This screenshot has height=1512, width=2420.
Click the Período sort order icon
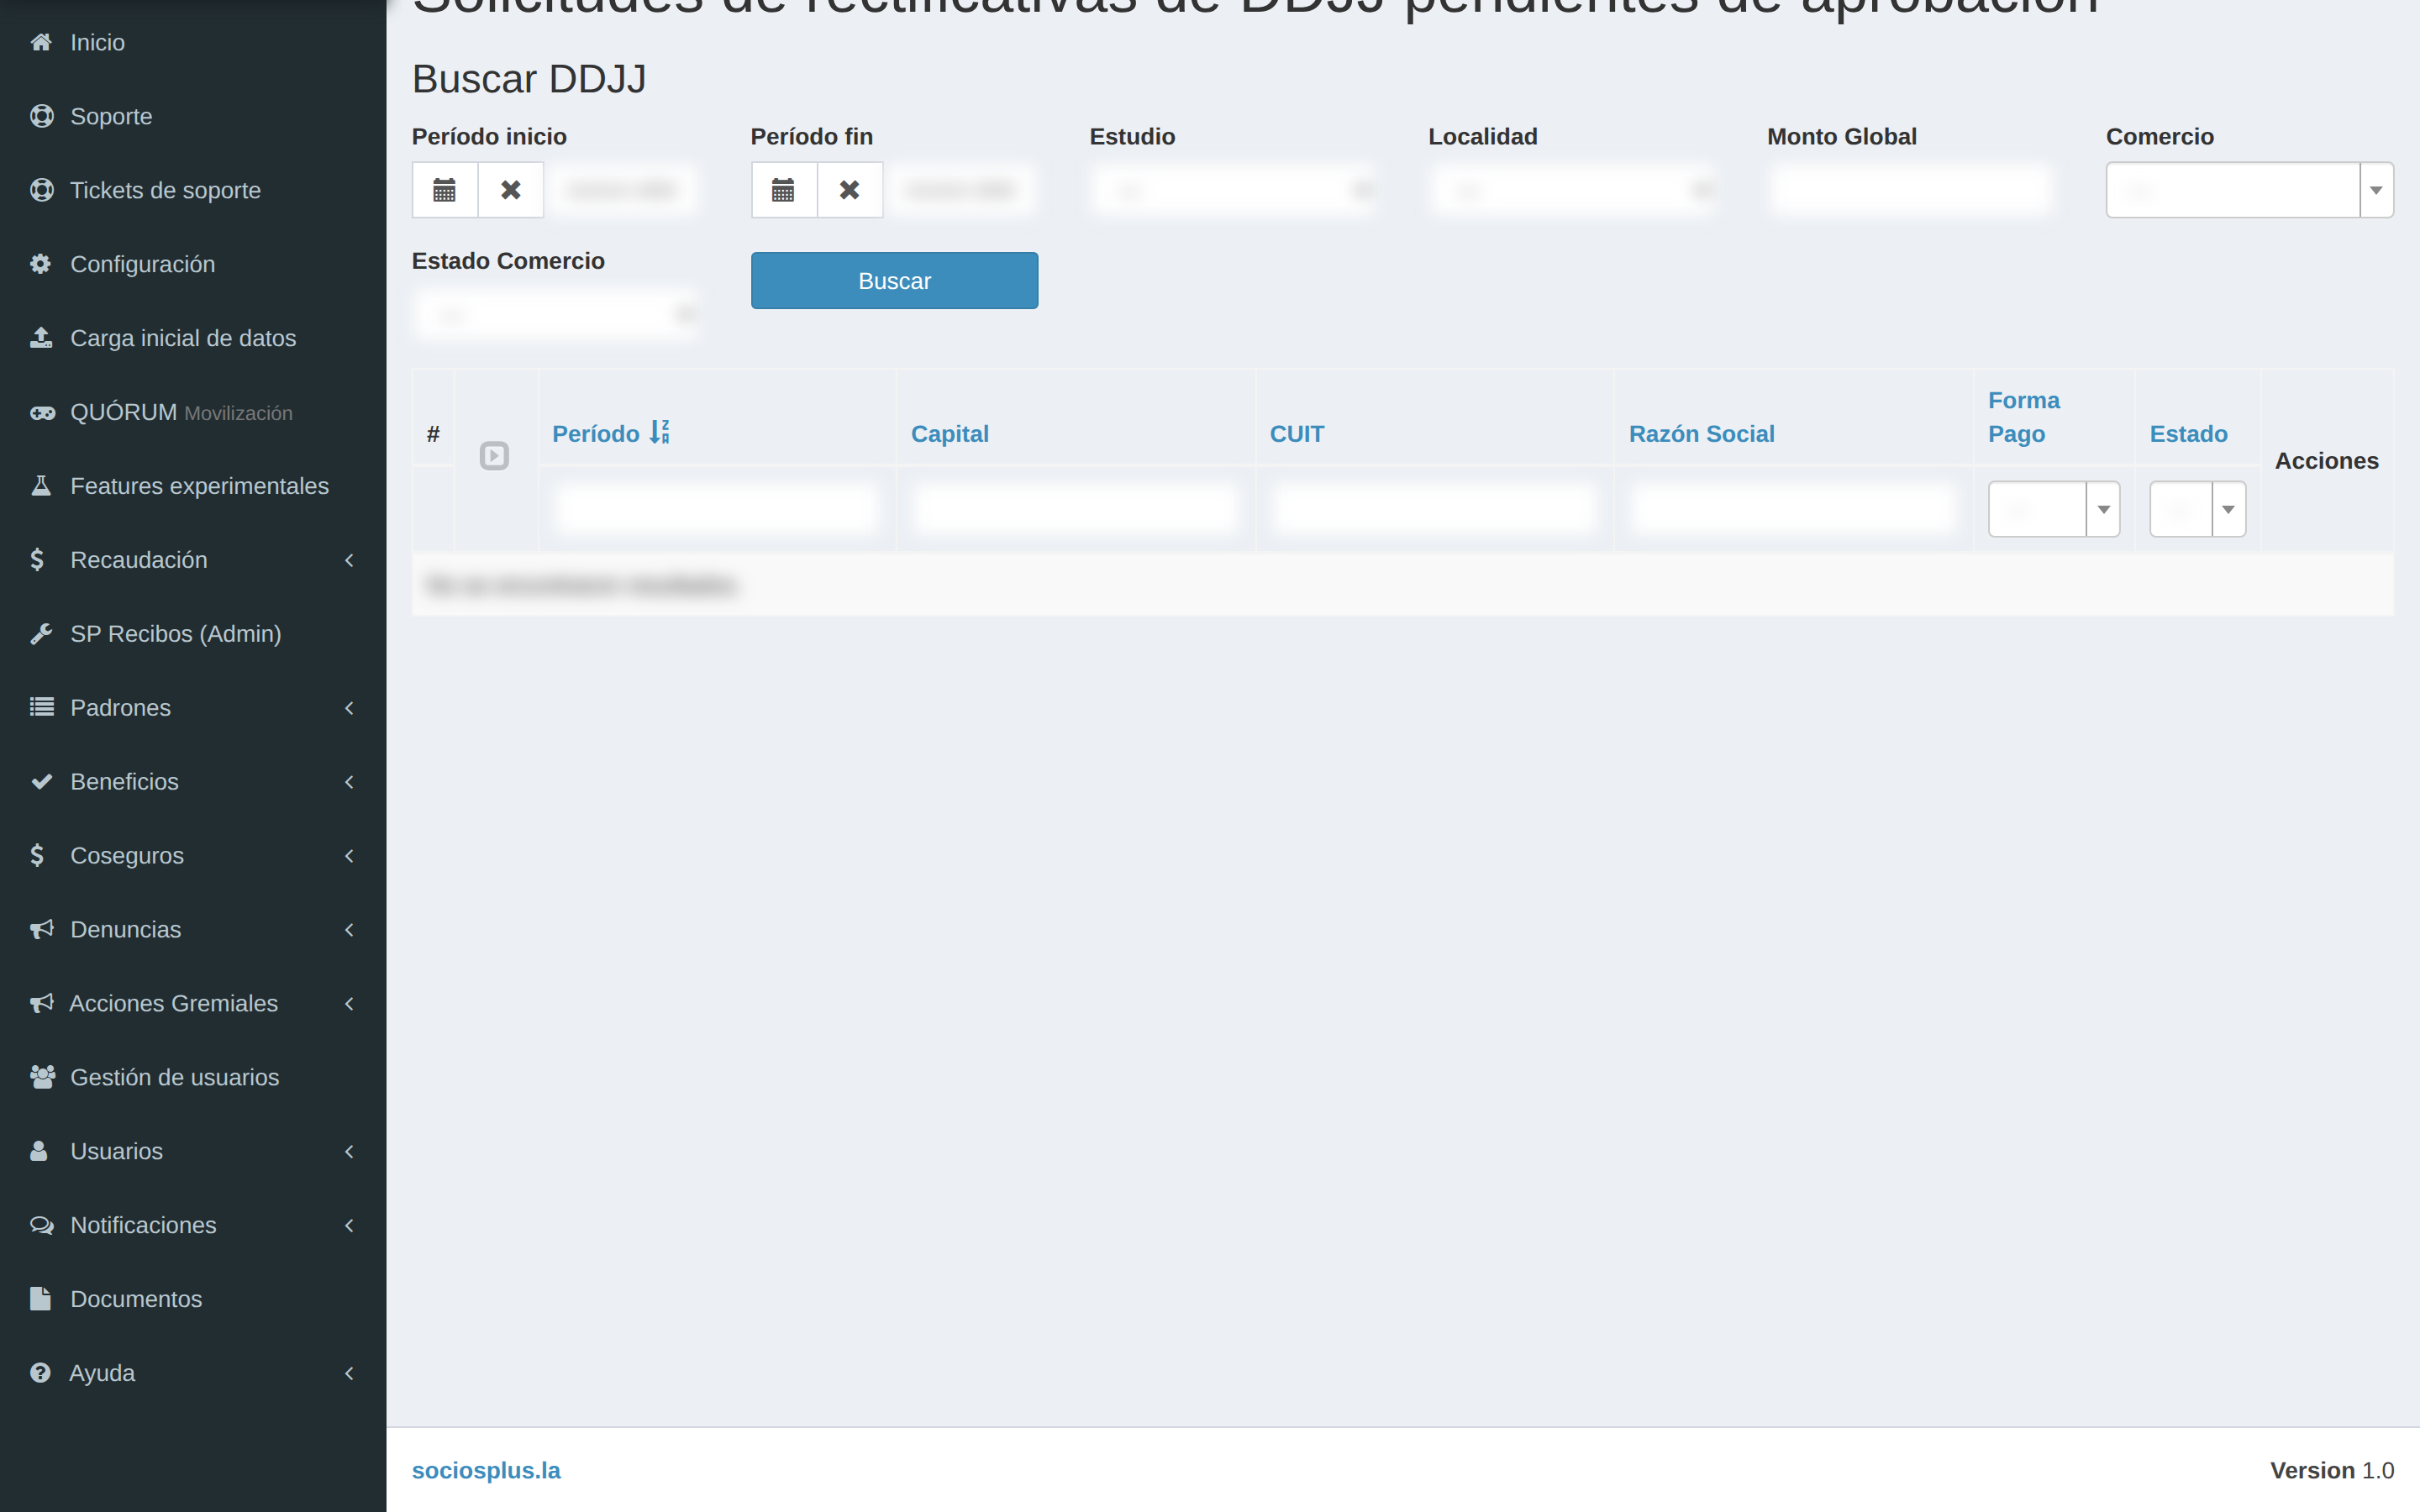[660, 432]
